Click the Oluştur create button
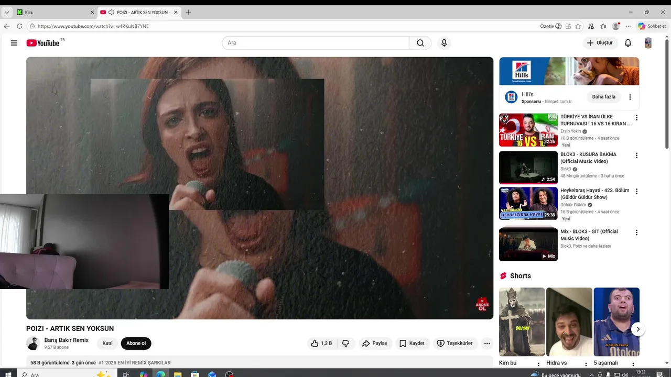671x377 pixels. pyautogui.click(x=600, y=43)
